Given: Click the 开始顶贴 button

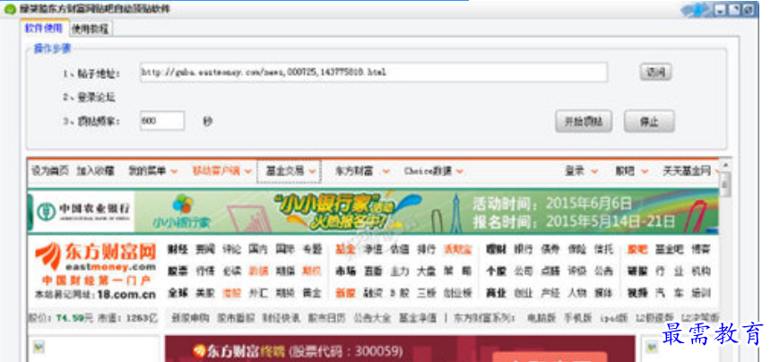Looking at the screenshot, I should (584, 121).
